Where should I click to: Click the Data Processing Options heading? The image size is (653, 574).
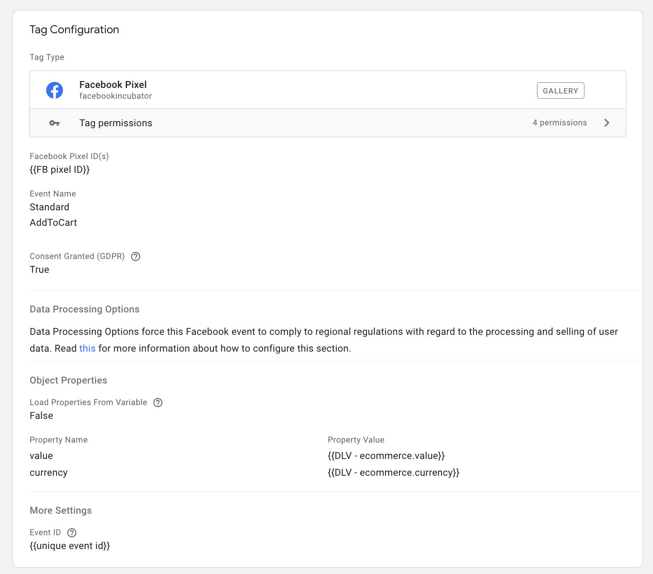coord(85,309)
